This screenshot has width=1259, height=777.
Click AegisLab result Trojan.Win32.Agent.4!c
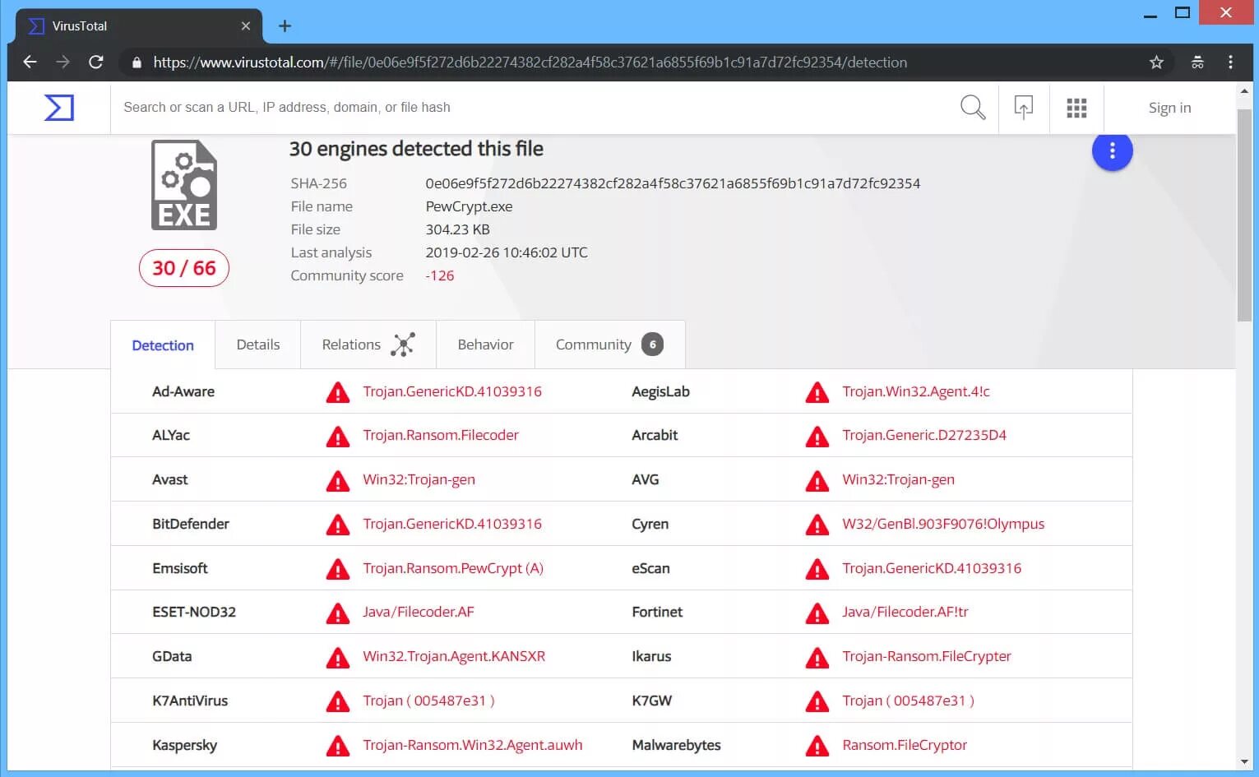click(916, 391)
